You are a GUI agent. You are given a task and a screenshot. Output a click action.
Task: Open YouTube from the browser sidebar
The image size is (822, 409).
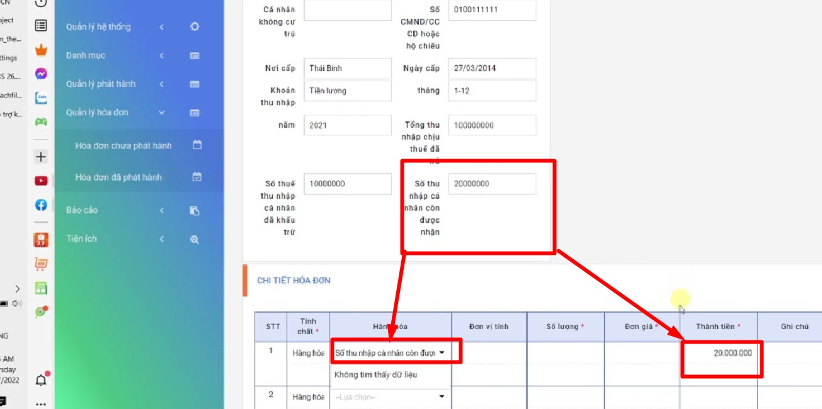41,181
